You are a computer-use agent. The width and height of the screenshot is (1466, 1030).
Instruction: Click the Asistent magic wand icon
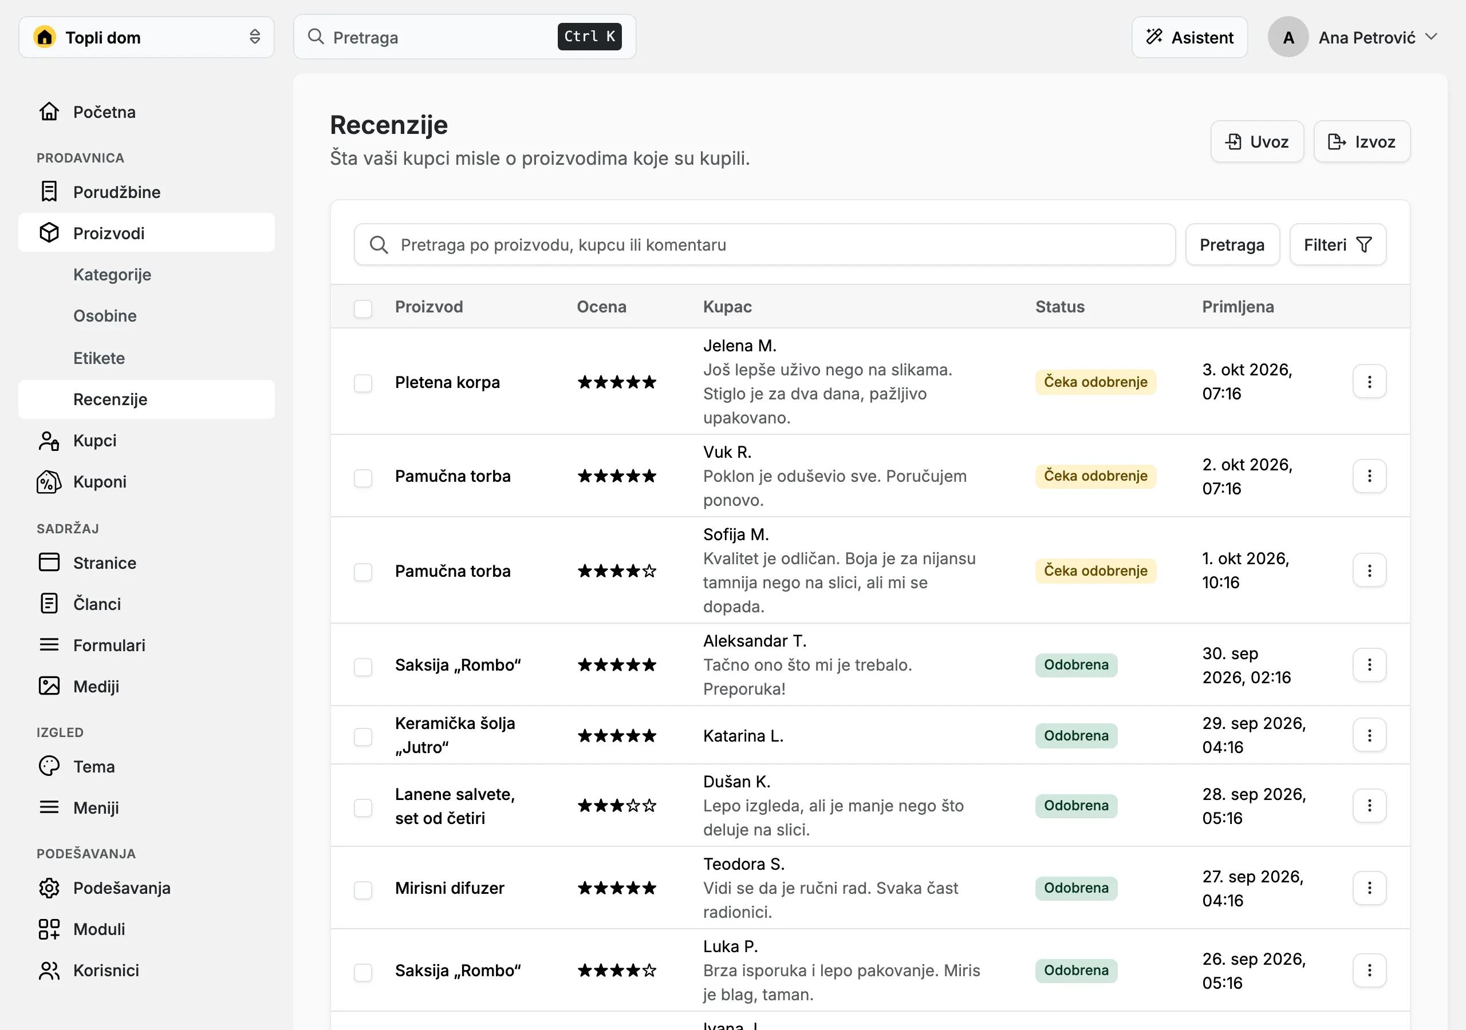[x=1154, y=37]
